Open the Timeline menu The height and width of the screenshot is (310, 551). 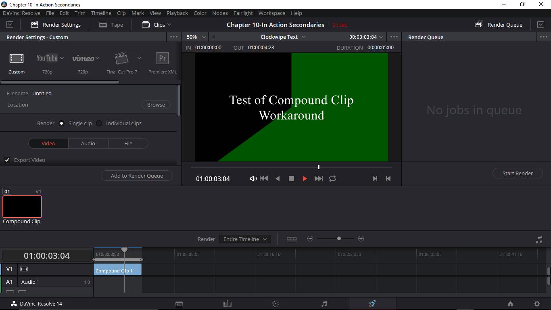point(101,13)
